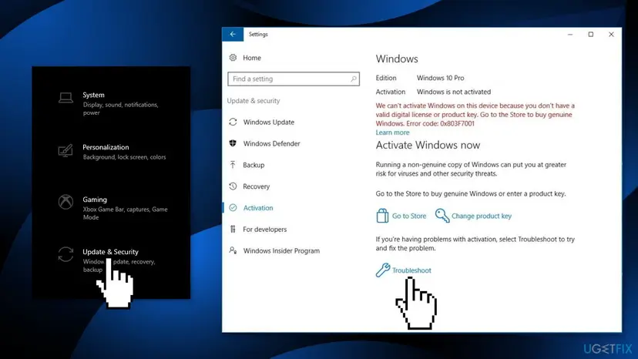This screenshot has width=638, height=359.
Task: Click the Recovery clock icon
Action: click(233, 186)
